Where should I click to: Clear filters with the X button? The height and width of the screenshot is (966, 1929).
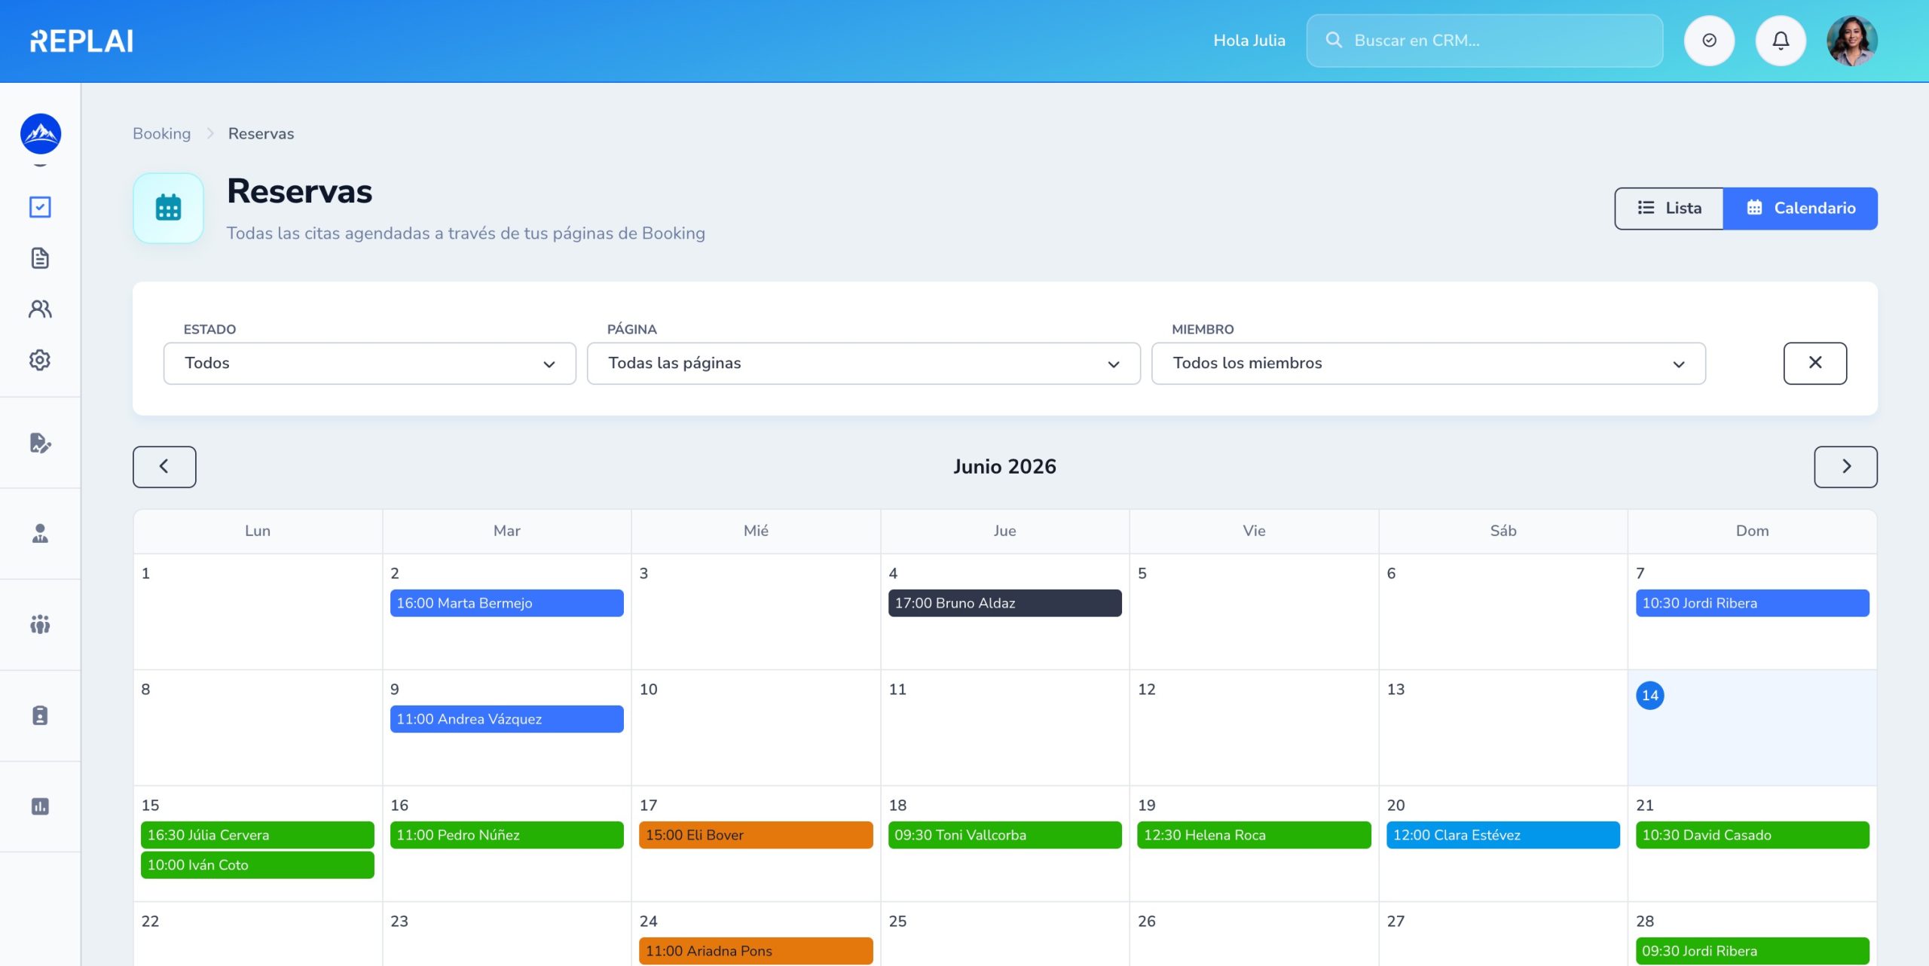1815,364
